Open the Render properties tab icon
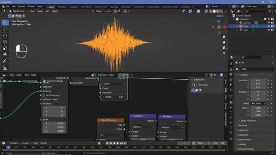 tap(231, 70)
